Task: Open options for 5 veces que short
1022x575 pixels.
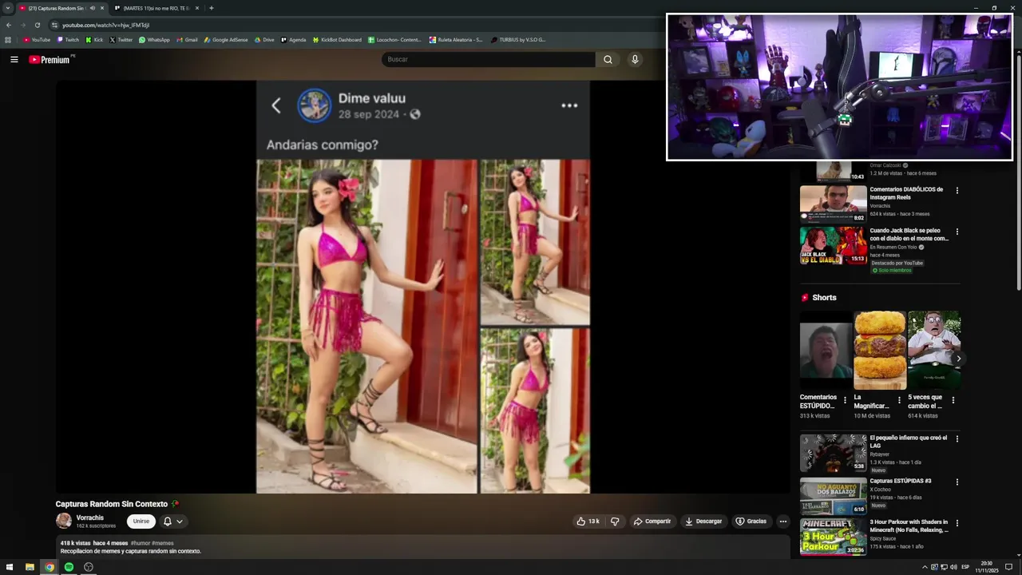Action: pyautogui.click(x=953, y=400)
